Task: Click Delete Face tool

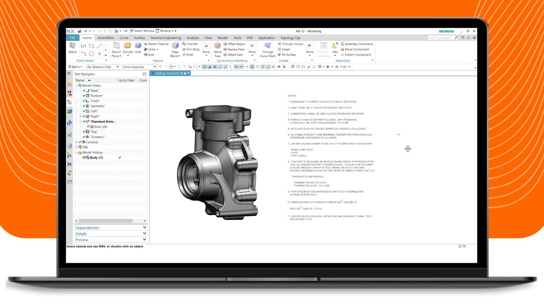Action: (x=233, y=54)
